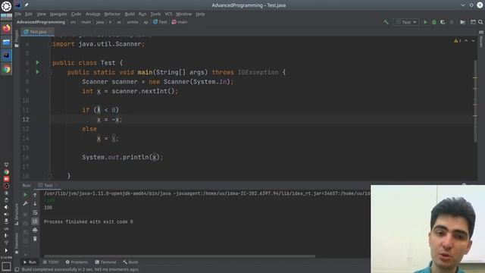The width and height of the screenshot is (485, 273).
Task: Open the desktop application launcher icon
Action: point(6,6)
